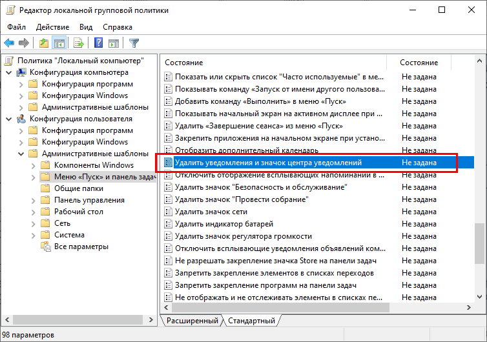Click the policy list scroll up arrow
Screen dimensions: 487x342
[479, 61]
